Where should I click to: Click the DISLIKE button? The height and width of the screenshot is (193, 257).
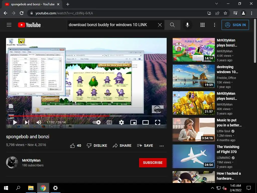coord(97,146)
